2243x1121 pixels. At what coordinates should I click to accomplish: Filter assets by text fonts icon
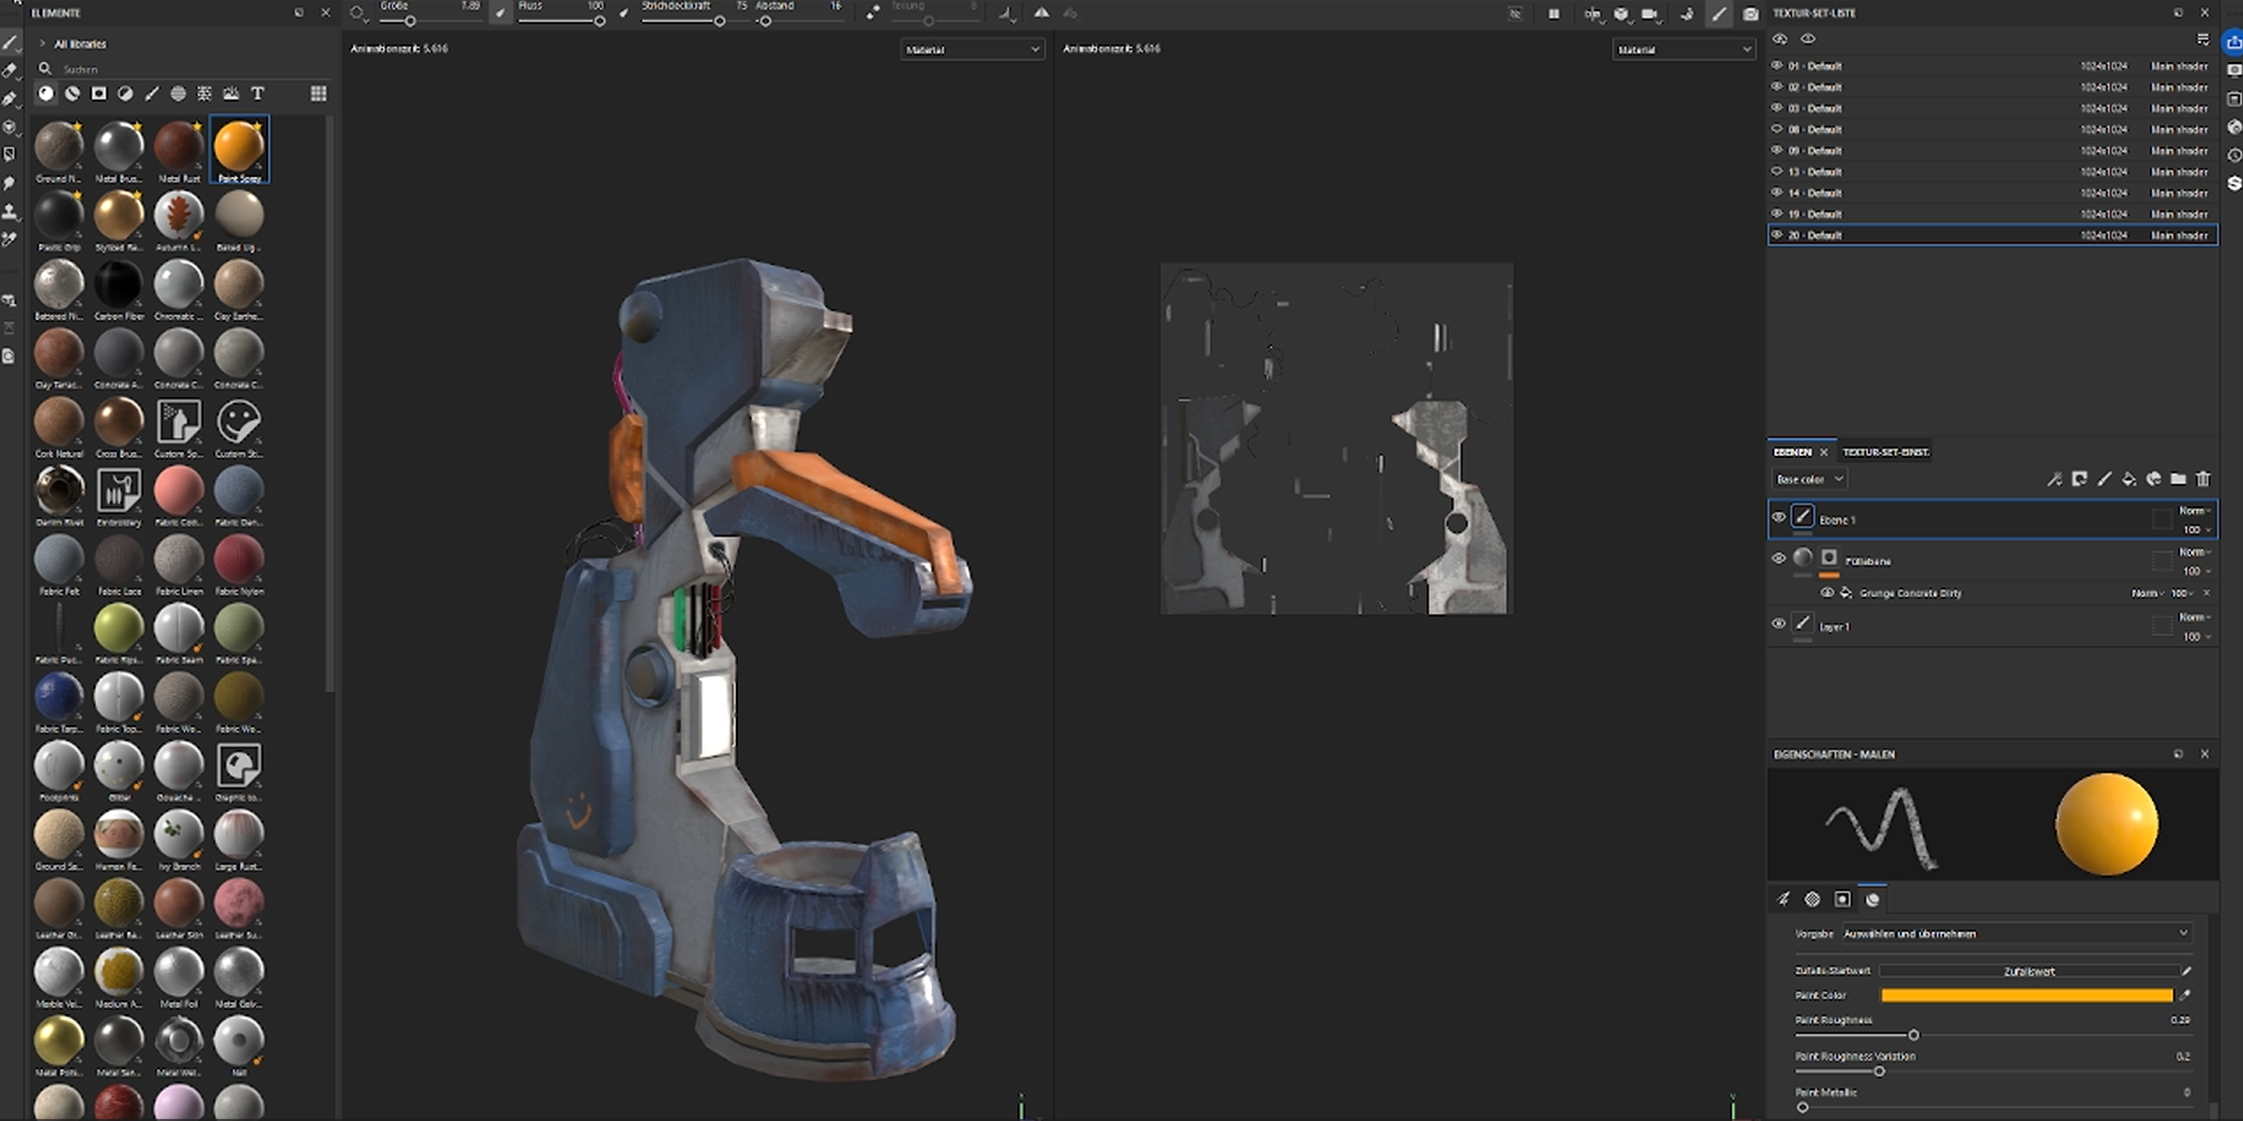coord(258,94)
